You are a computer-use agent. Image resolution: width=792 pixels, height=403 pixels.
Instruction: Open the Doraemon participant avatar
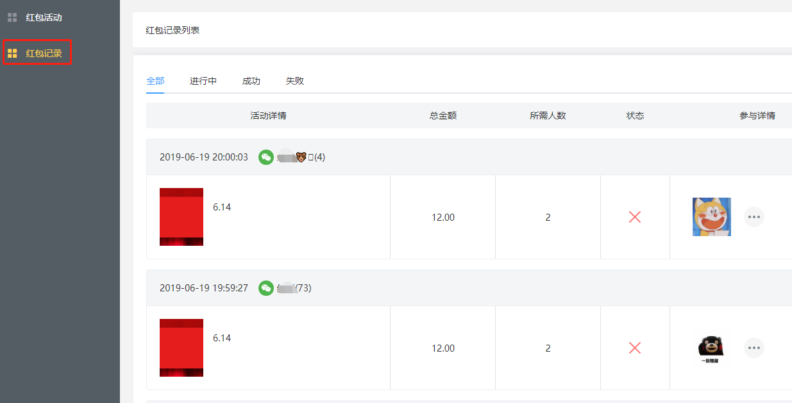[x=712, y=217]
